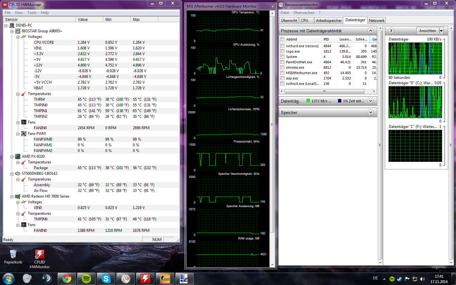Open the network tray icon
456x285 pixels.
pos(415,279)
